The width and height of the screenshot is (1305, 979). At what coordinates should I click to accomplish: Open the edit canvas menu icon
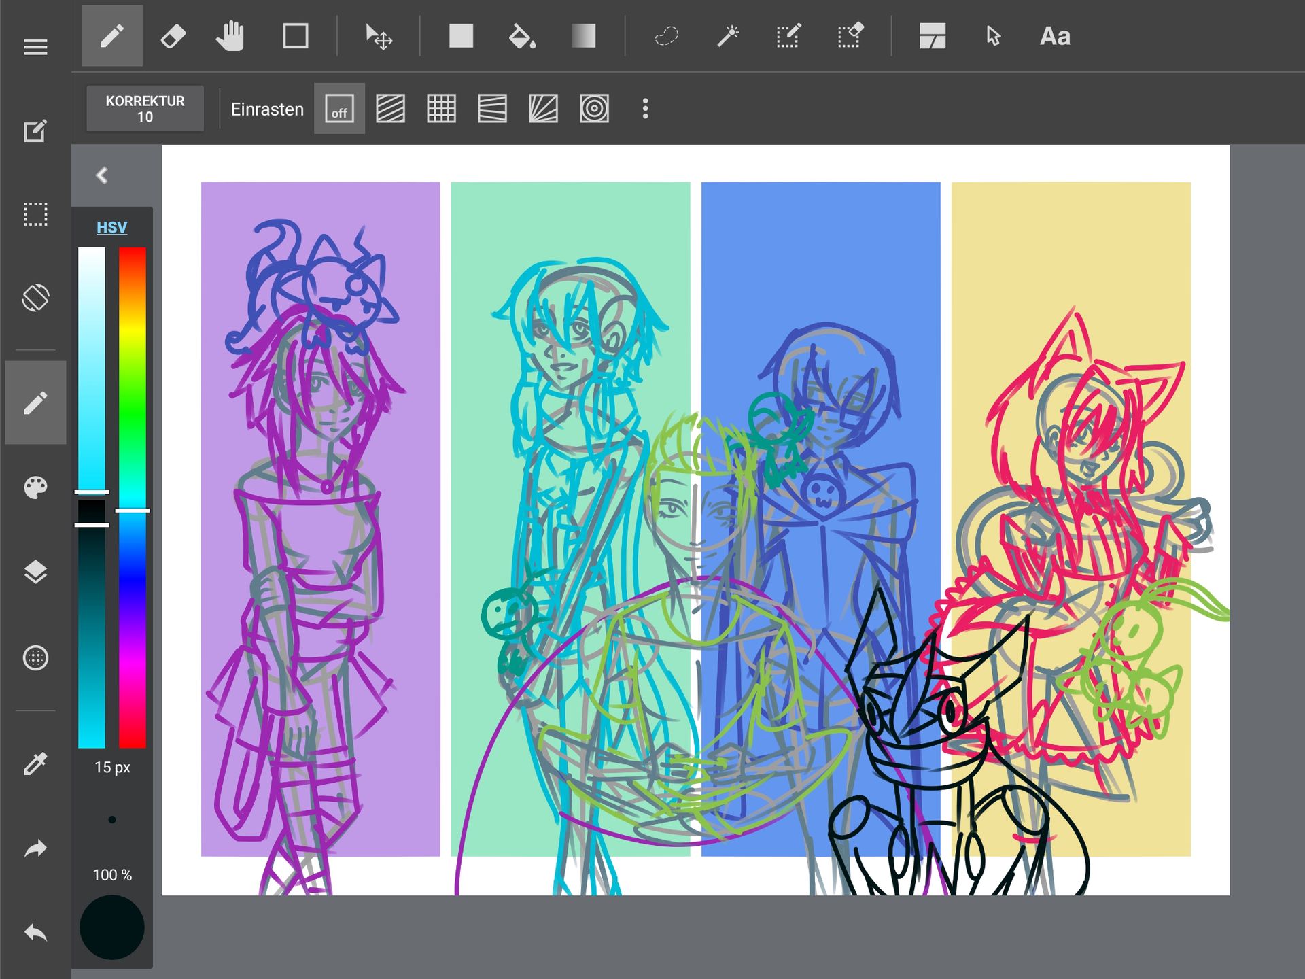pyautogui.click(x=35, y=131)
